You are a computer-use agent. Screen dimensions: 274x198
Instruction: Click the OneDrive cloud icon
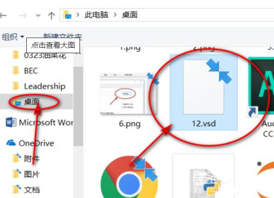point(11,143)
